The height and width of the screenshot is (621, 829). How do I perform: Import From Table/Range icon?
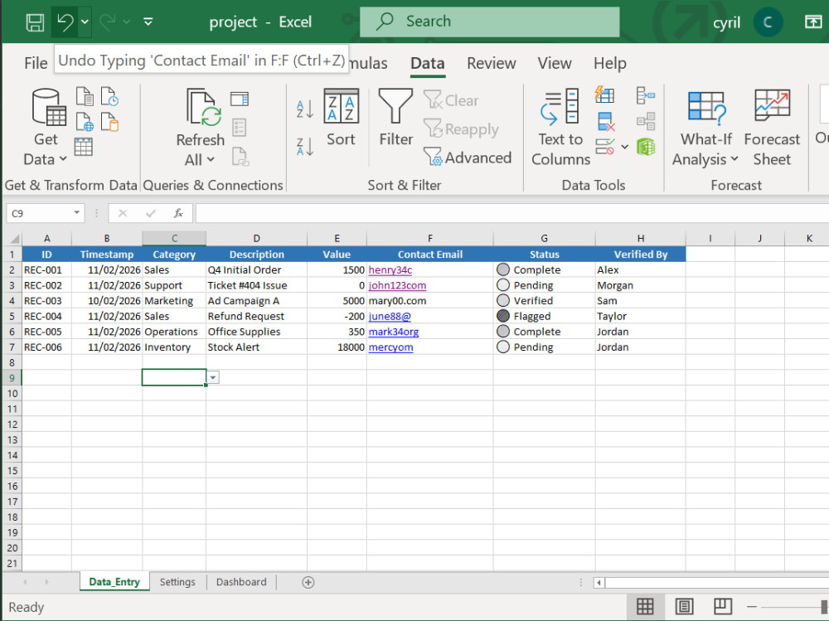84,147
